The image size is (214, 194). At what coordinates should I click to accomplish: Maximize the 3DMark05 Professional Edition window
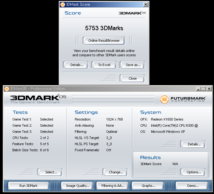[x=203, y=89]
